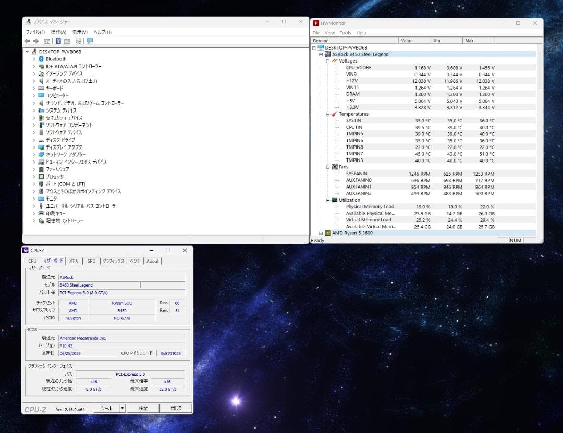Click the 検証 button in CPU-Z
The width and height of the screenshot is (563, 433).
coord(143,408)
